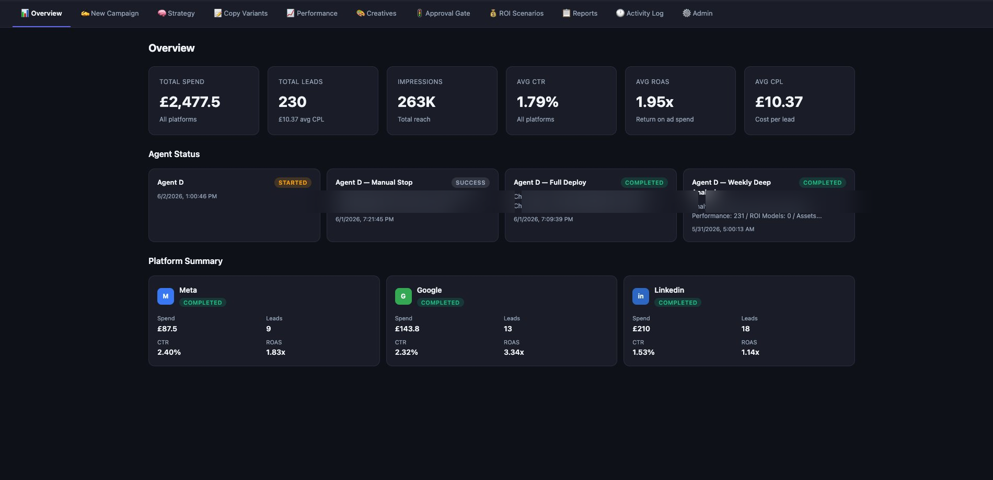Viewport: 993px width, 480px height.
Task: View the Activity Log tab
Action: [x=639, y=13]
